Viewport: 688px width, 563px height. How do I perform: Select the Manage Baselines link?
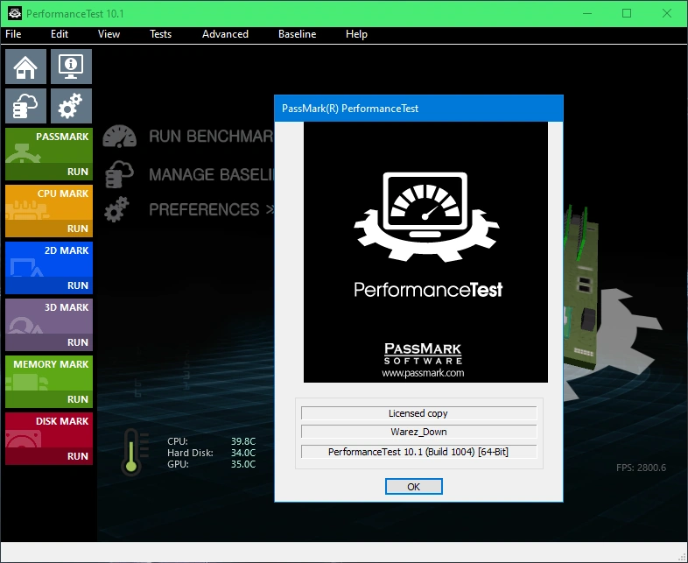211,174
